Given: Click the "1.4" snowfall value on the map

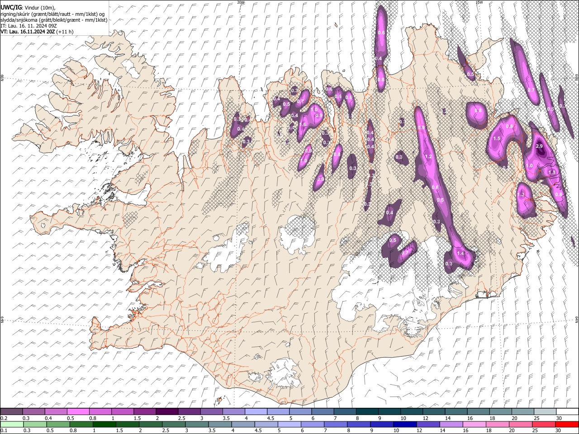Looking at the screenshot, I should click(x=461, y=254).
